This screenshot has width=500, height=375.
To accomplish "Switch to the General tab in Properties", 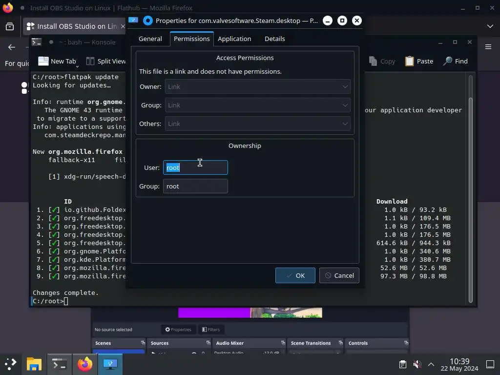I will (150, 39).
